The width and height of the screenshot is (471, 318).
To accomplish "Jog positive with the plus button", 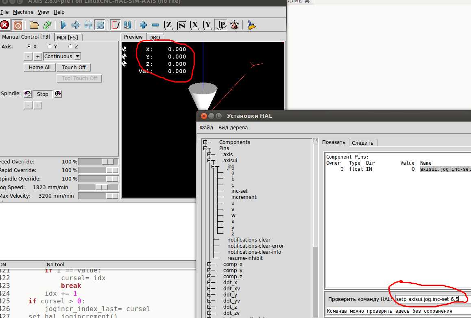I will coord(37,57).
